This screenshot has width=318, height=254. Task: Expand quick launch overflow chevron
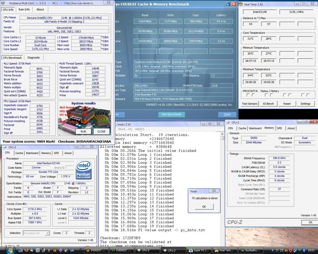81,249
